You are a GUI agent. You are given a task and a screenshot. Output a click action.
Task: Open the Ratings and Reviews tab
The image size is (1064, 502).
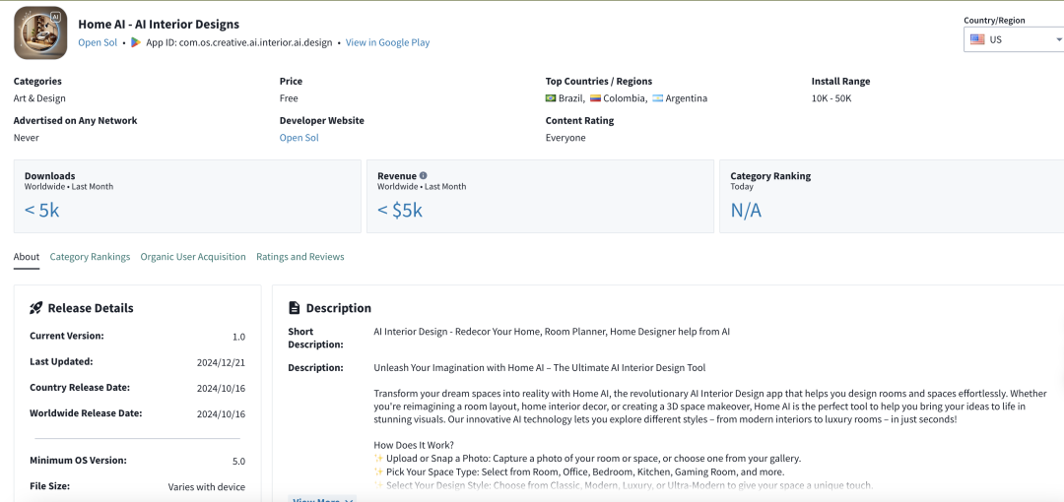(x=299, y=257)
